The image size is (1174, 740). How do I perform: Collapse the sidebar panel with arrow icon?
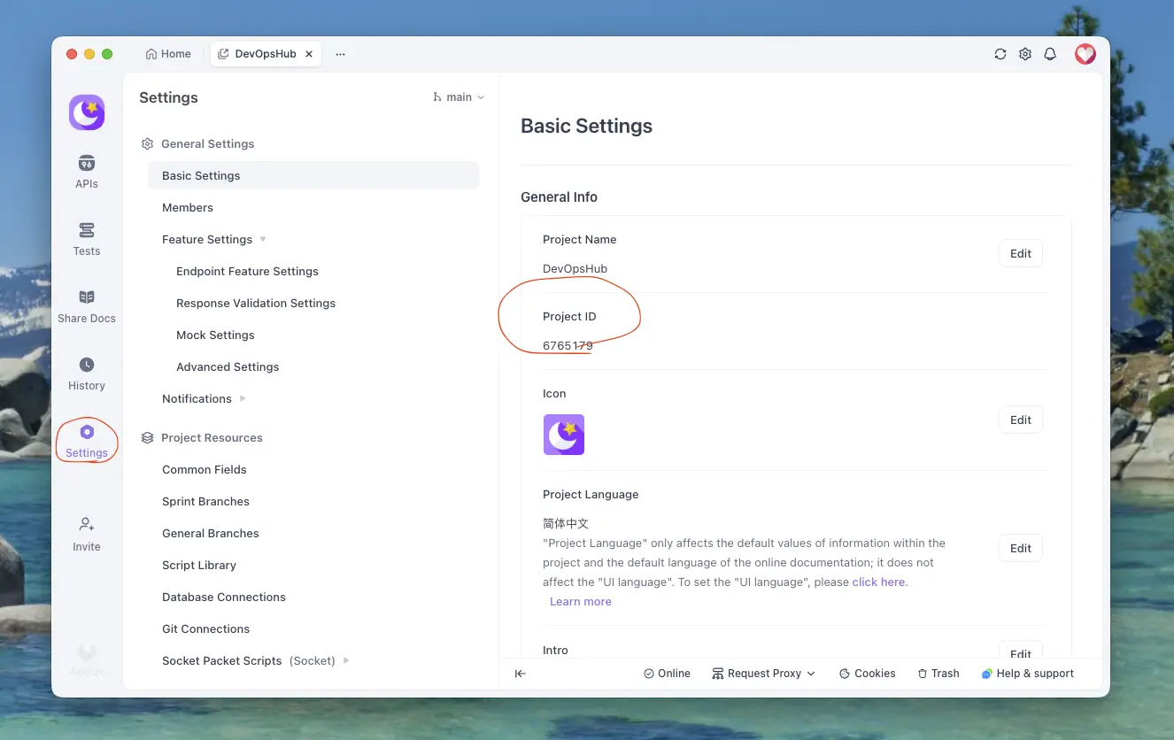pos(521,674)
